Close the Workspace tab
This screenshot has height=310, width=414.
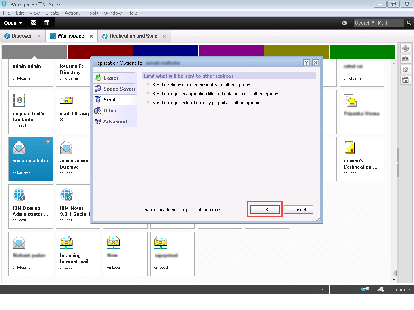coord(91,36)
